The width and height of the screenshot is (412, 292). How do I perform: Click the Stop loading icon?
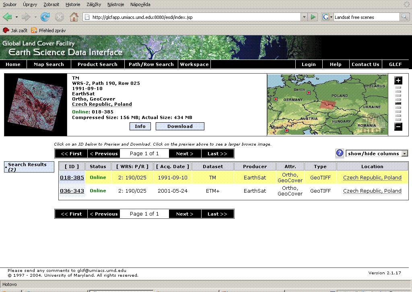point(60,17)
